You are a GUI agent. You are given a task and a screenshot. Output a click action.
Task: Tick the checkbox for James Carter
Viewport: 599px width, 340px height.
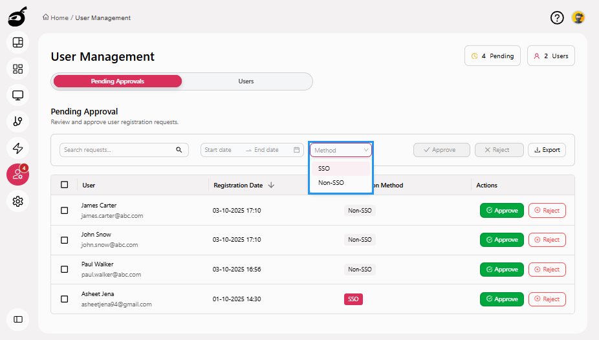click(64, 210)
